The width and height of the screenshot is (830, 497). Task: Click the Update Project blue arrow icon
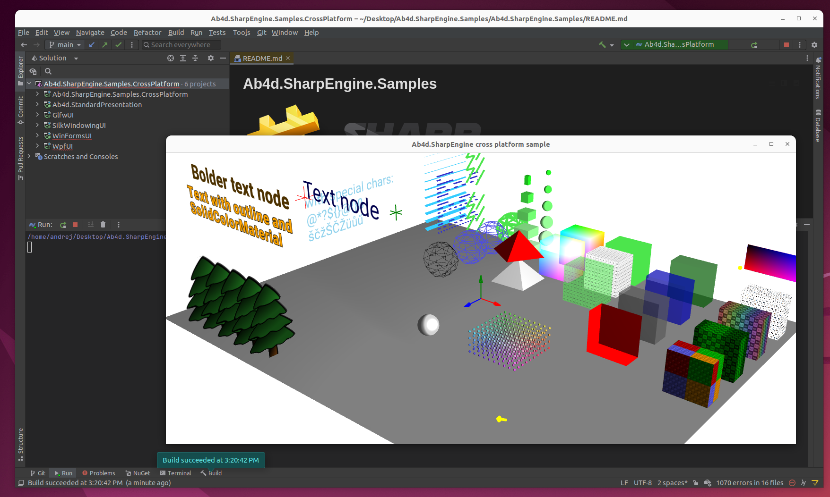pyautogui.click(x=92, y=45)
